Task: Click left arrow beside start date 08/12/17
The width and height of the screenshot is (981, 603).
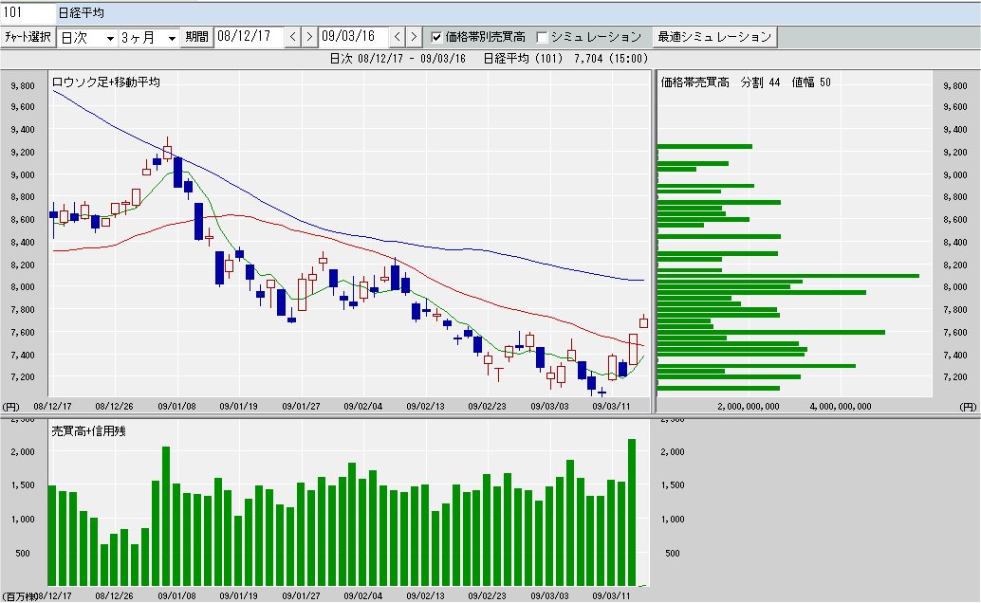Action: (293, 37)
